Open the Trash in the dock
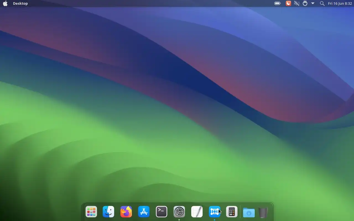Image resolution: width=354 pixels, height=221 pixels. click(263, 212)
